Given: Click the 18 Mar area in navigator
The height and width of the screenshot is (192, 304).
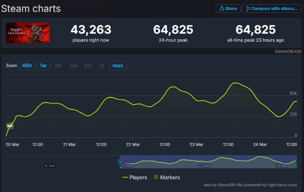Looking at the screenshot, I should 50,165.
